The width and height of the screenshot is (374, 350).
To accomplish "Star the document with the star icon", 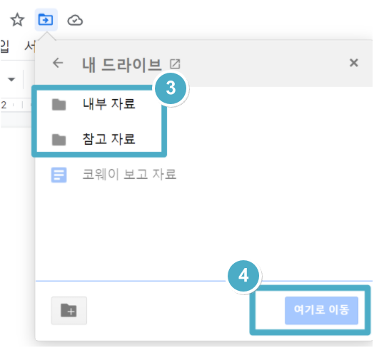I will (17, 20).
